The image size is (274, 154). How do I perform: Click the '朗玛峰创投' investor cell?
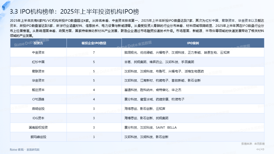(x=38, y=137)
